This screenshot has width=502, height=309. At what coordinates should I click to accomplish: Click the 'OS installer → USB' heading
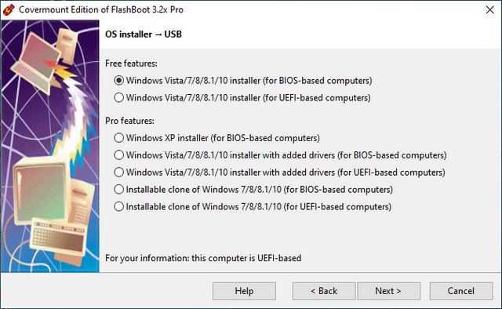[144, 35]
